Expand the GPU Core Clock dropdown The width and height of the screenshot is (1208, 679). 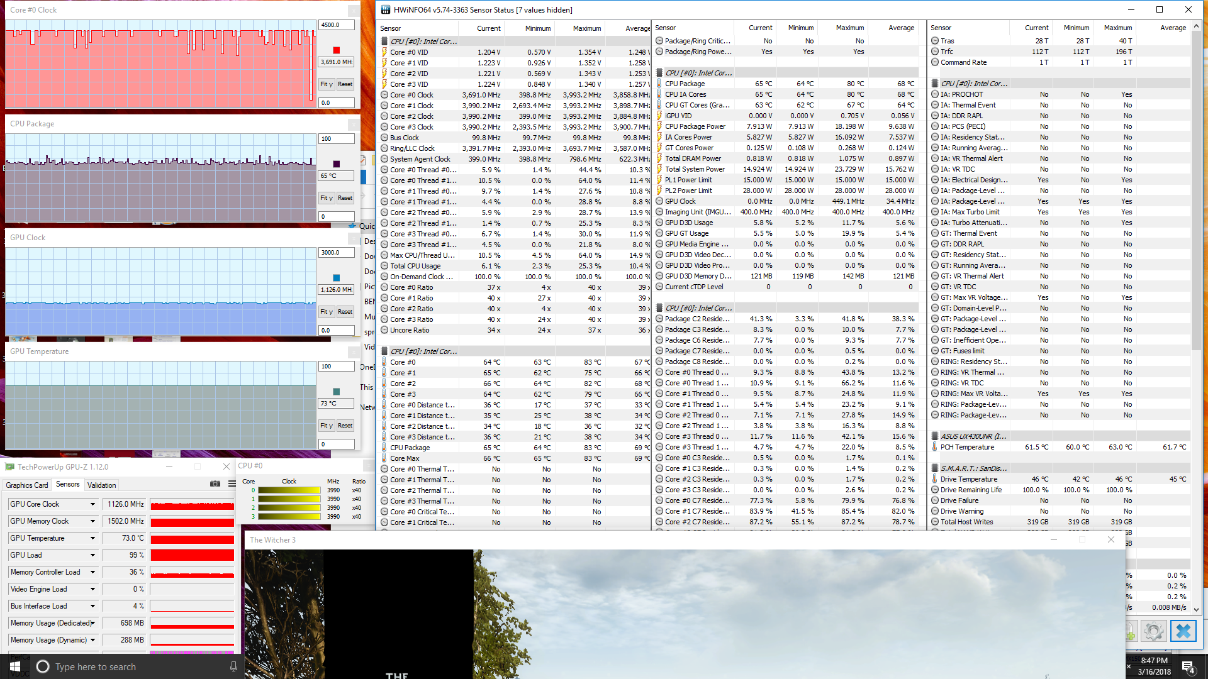pyautogui.click(x=92, y=504)
